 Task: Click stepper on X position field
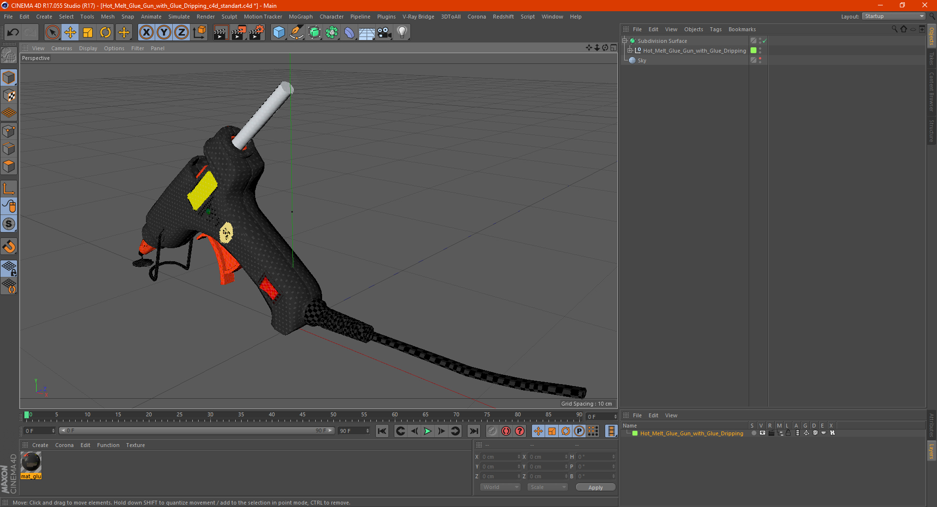[x=519, y=457]
